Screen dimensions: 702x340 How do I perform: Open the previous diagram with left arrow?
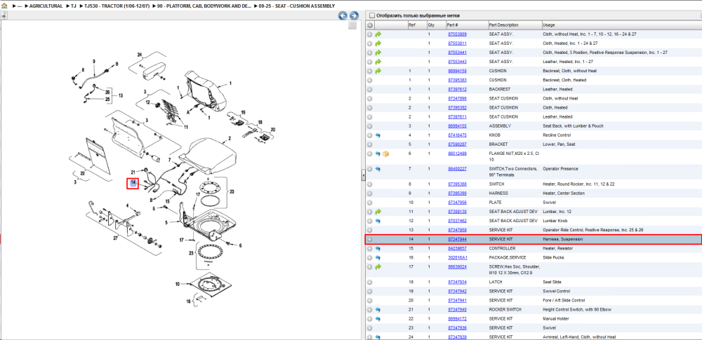[x=343, y=15]
